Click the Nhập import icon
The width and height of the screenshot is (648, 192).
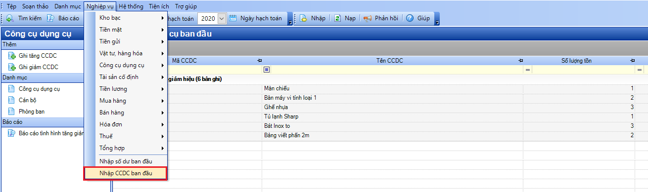[x=304, y=18]
